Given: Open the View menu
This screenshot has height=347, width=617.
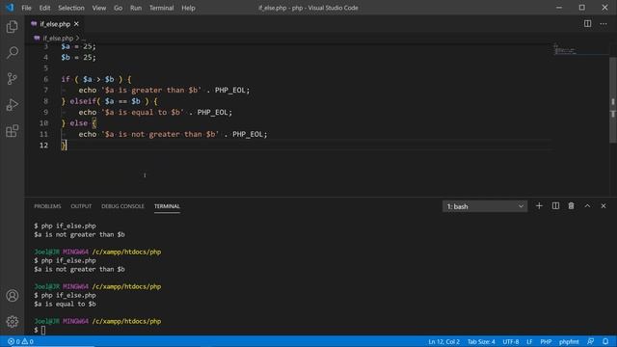Looking at the screenshot, I should tap(98, 8).
